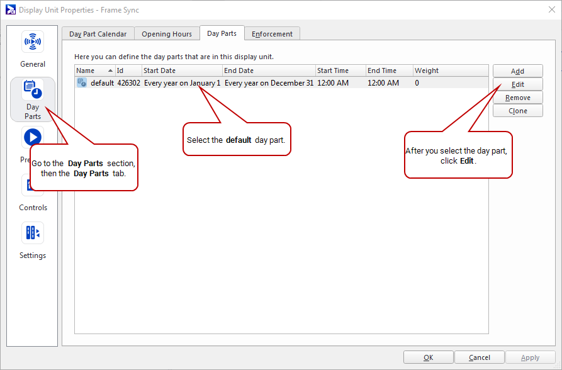Close the Display Unit Properties dialog
This screenshot has height=370, width=562.
pyautogui.click(x=551, y=10)
